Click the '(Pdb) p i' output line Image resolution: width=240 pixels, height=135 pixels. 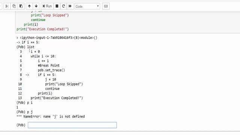[24, 102]
